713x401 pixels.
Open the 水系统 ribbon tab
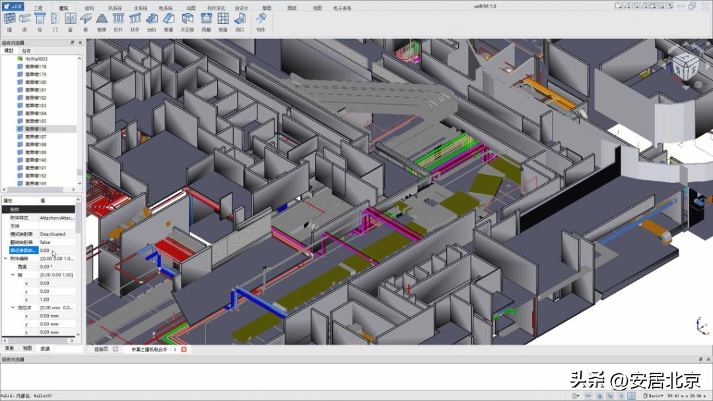pos(141,8)
